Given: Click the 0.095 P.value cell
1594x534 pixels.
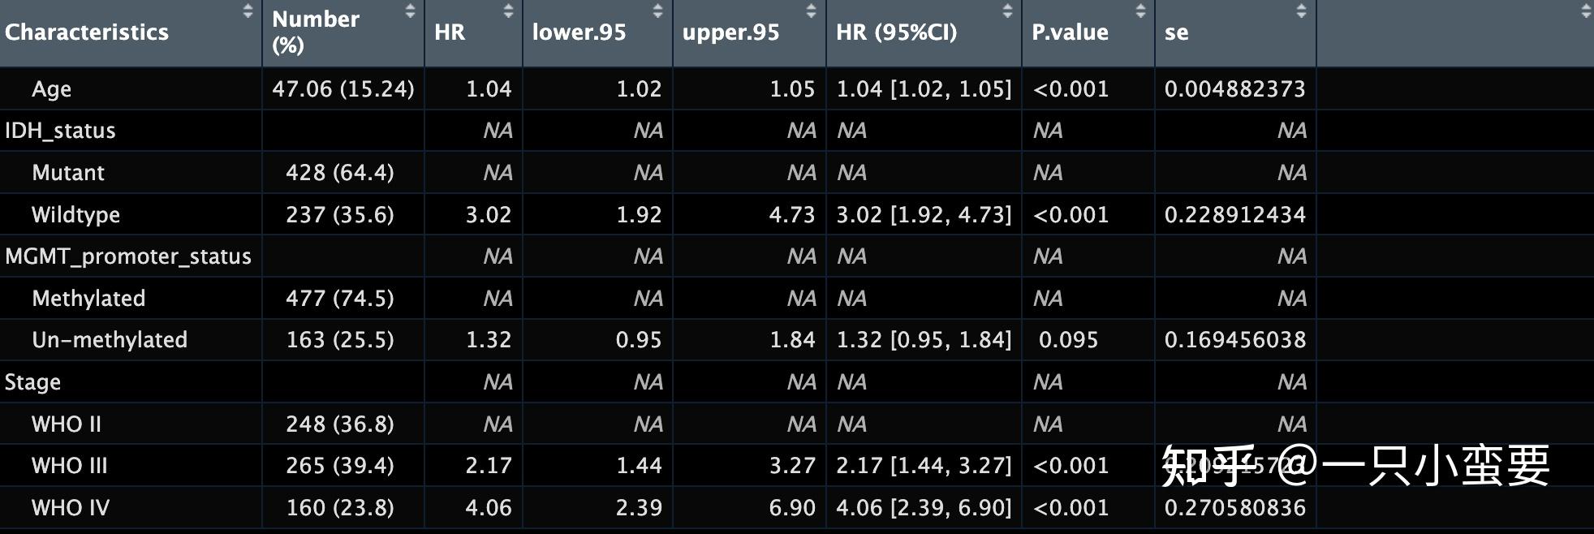Looking at the screenshot, I should [1068, 340].
